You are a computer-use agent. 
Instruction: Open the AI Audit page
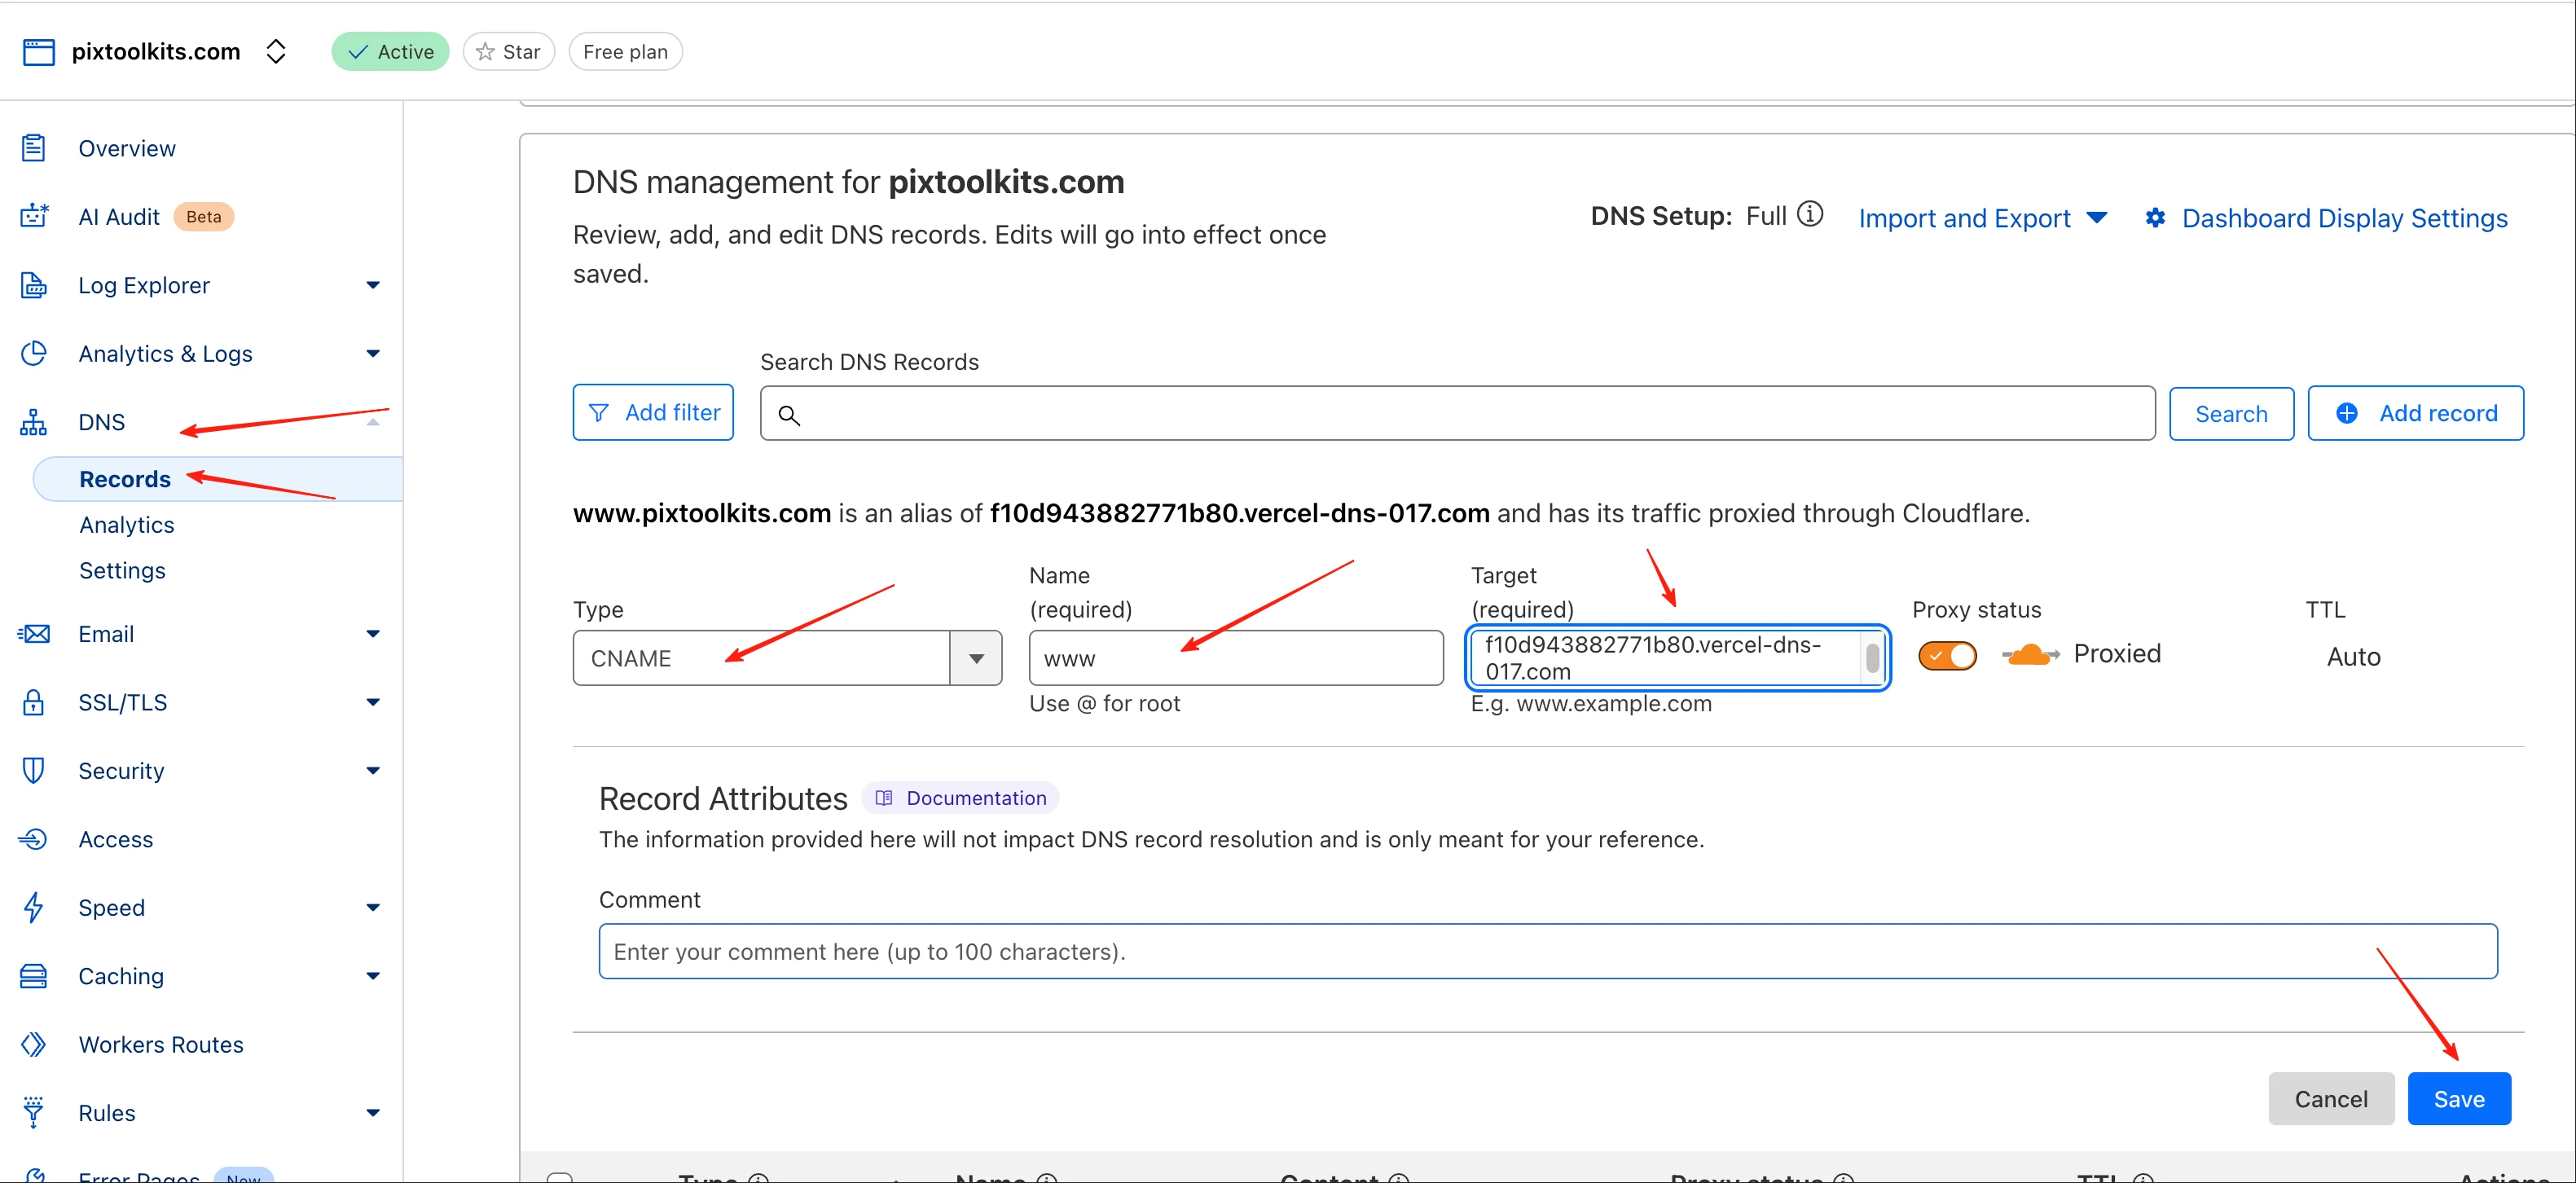[119, 216]
